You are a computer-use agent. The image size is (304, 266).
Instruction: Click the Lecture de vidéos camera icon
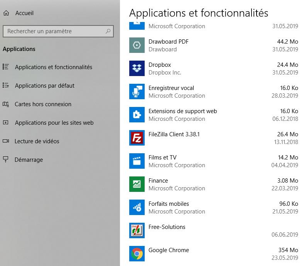pyautogui.click(x=6, y=141)
